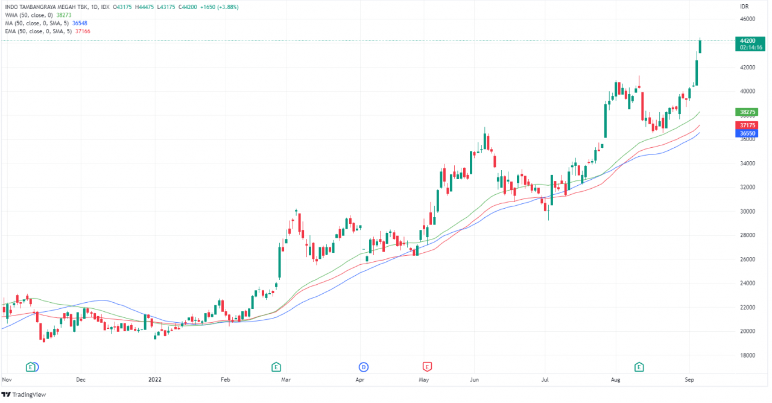Viewport: 772px width, 403px height.
Task: Click the red EMA price label 37175
Action: (x=747, y=125)
